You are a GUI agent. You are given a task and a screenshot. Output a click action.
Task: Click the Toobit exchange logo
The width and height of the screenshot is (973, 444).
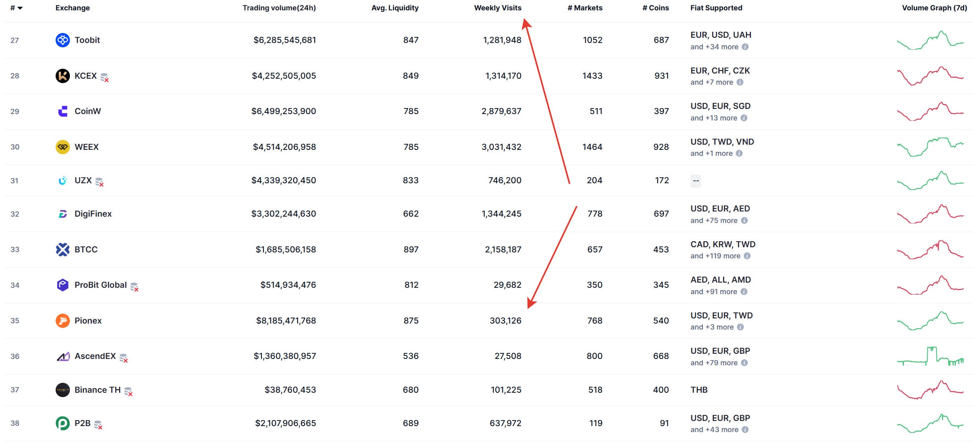click(62, 40)
